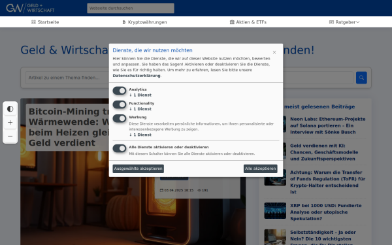This screenshot has height=245, width=392.
Task: Open Aktien & ETFs navigation item
Action: [x=248, y=22]
